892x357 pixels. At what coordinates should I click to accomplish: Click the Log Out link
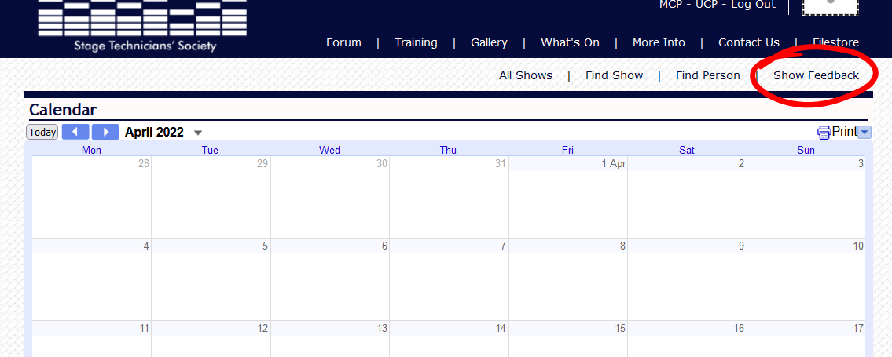coord(753,5)
